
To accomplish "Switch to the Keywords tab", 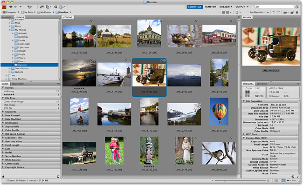I will click(x=262, y=84).
